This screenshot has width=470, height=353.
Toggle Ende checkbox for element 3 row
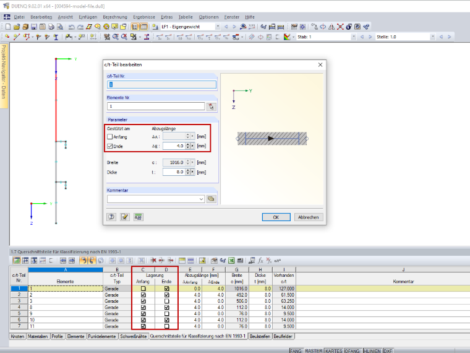click(166, 301)
